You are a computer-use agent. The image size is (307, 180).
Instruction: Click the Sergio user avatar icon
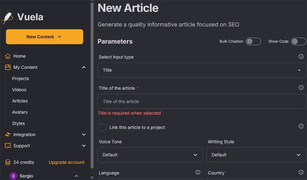point(13,176)
